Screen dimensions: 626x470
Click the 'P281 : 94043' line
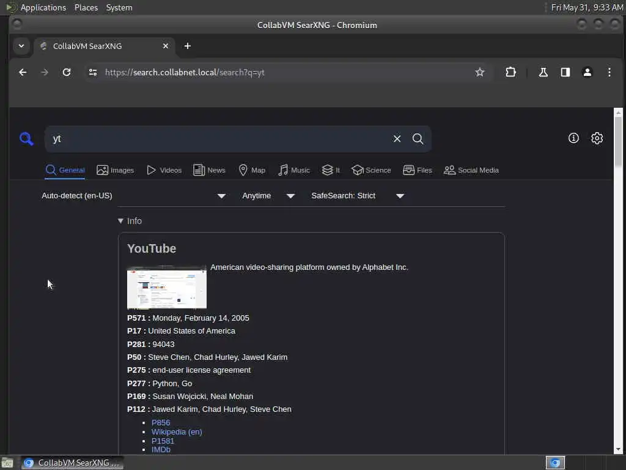[x=151, y=345]
